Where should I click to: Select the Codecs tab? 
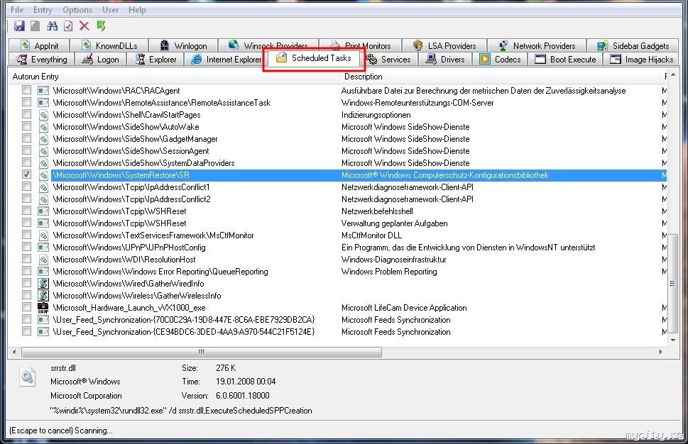(500, 59)
